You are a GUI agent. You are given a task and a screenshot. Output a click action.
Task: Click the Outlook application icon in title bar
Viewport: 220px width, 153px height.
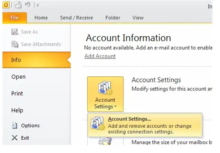(6, 5)
